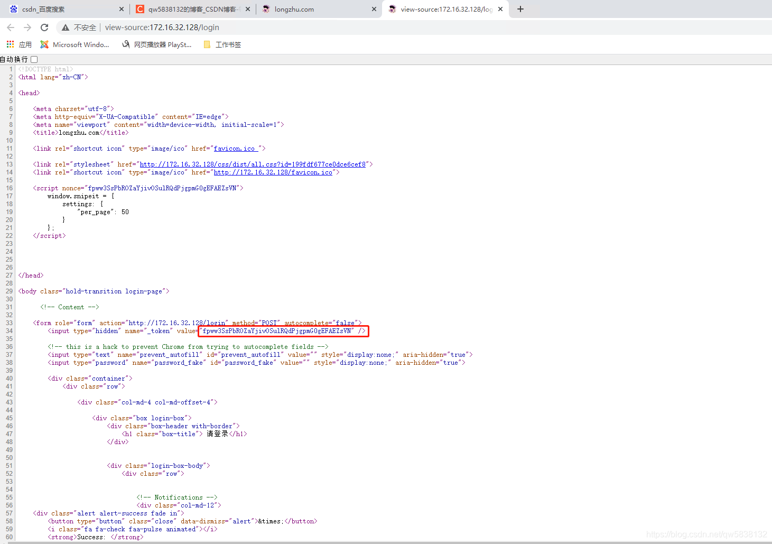
Task: Close the qw5838132 CSDN blog tab
Action: 247,9
